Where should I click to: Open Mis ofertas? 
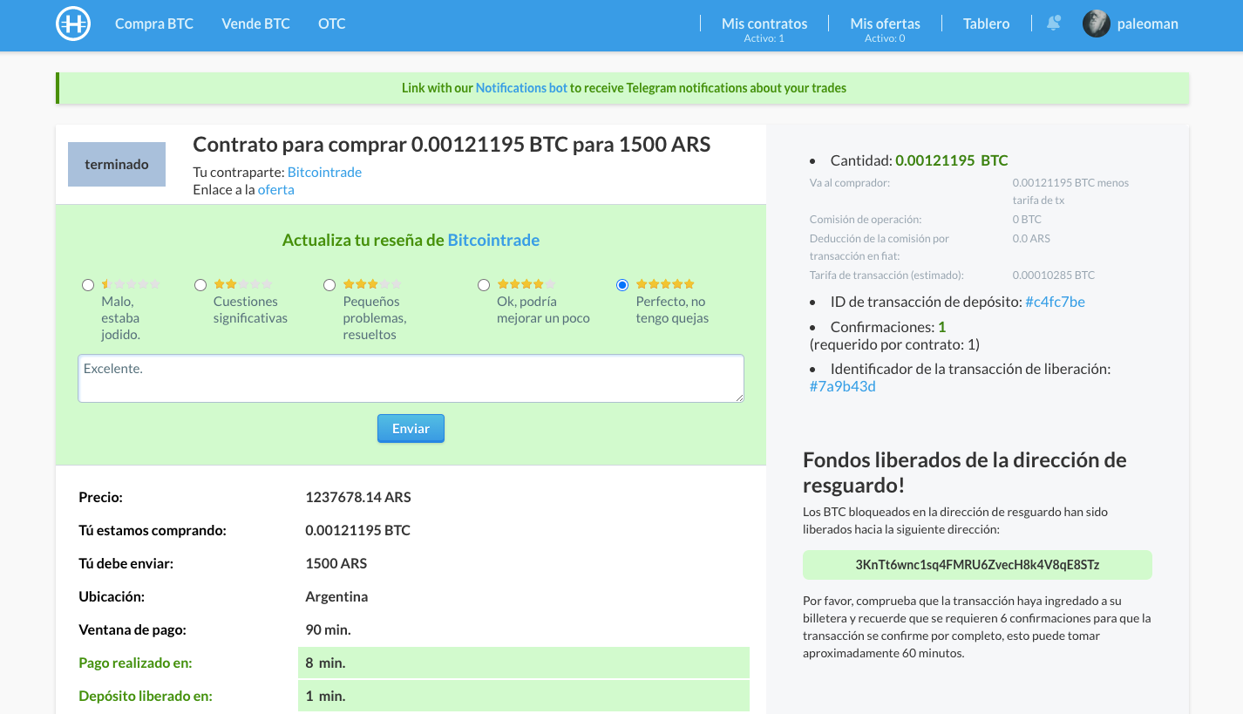[x=885, y=24]
